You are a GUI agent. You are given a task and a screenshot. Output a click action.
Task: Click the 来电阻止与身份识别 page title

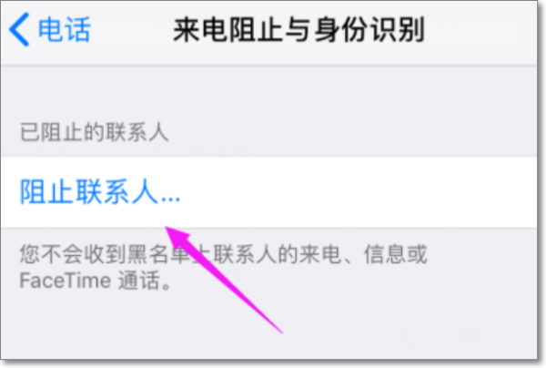[x=298, y=30]
